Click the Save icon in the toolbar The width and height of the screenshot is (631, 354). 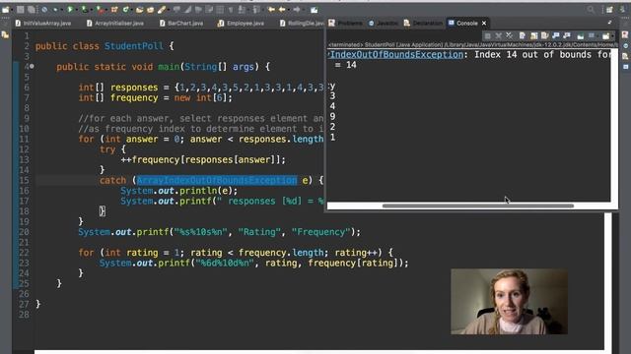[20, 10]
